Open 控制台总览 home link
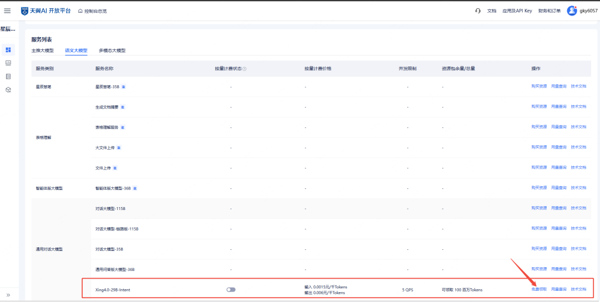 pyautogui.click(x=93, y=11)
